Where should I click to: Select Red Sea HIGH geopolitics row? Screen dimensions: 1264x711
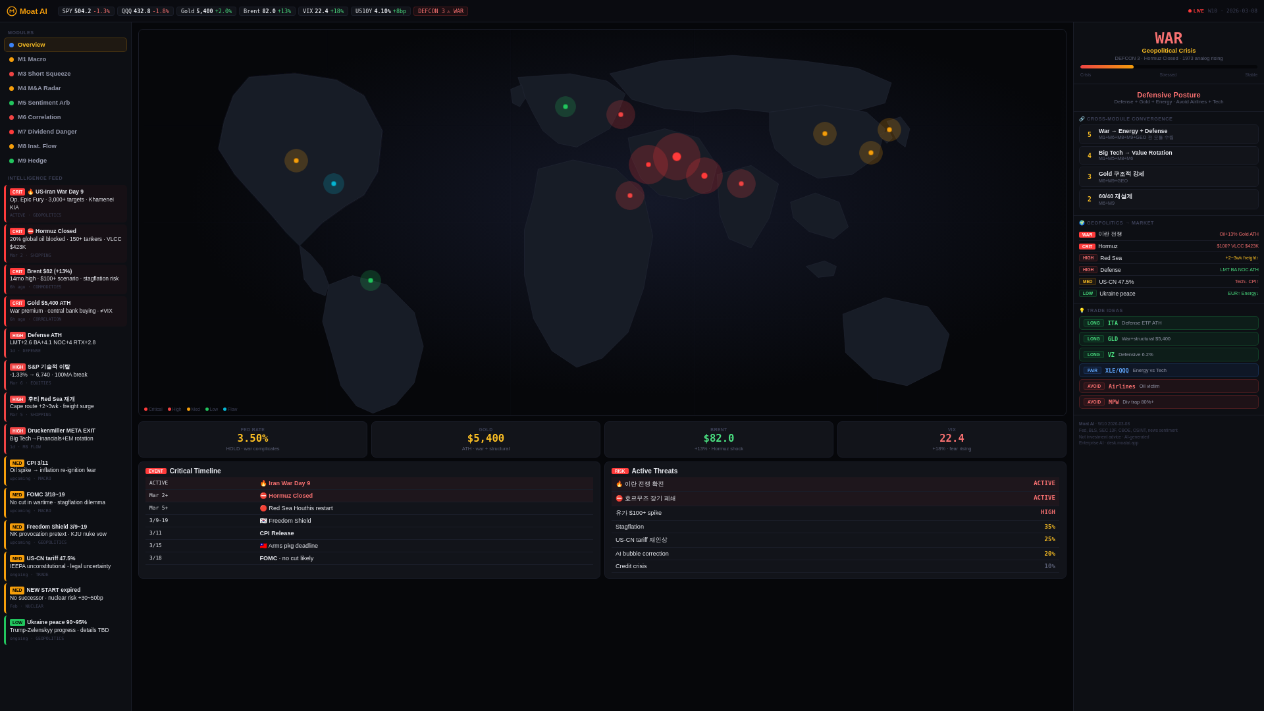[x=1169, y=258]
